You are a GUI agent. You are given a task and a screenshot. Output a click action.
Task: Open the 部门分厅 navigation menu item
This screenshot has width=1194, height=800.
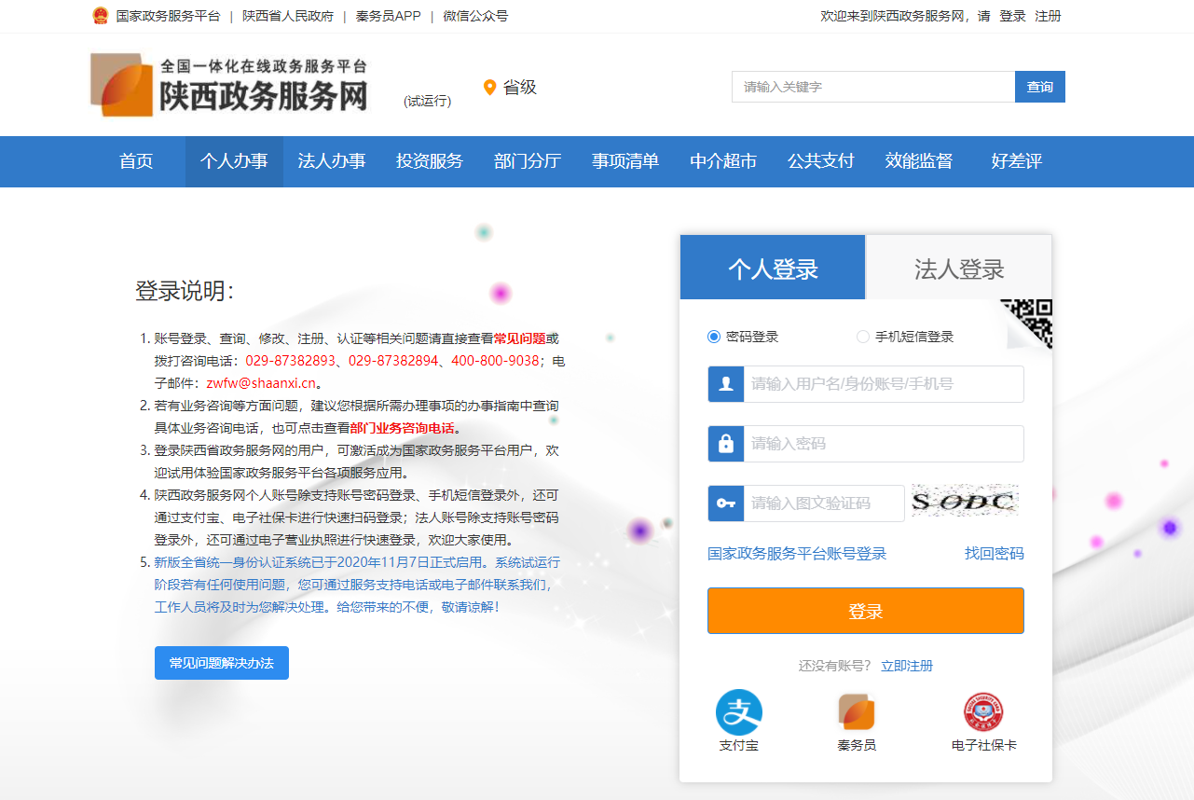528,161
